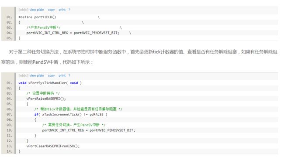This screenshot has width=284, height=157.
Task: Click the 'vPortRaiseBASEPRI();' line
Action: pyautogui.click(x=46, y=99)
